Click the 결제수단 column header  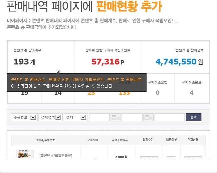pyautogui.click(x=148, y=140)
